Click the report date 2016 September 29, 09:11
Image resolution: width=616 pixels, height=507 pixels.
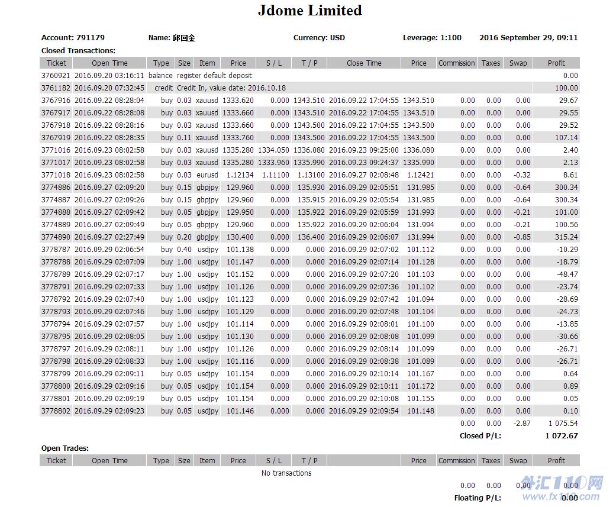point(528,38)
